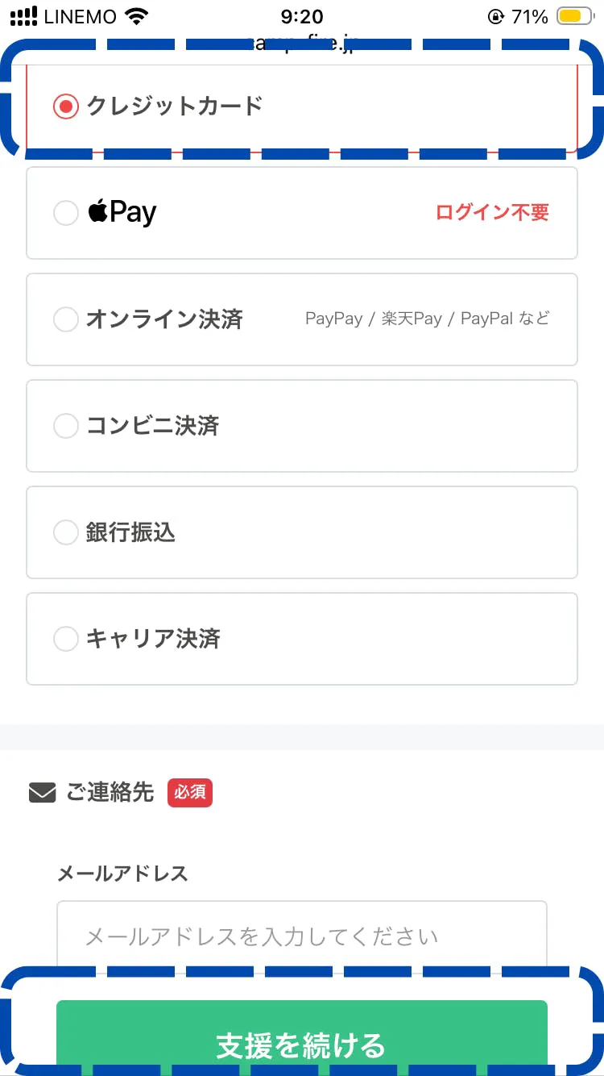604x1076 pixels.
Task: Tap the ご連絡先 section heading
Action: coord(110,792)
